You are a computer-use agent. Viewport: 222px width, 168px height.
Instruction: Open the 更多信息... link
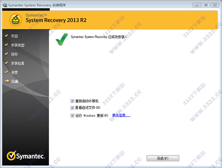pos(121,115)
